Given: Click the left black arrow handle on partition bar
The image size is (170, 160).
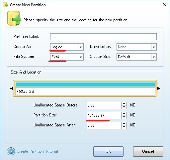Looking at the screenshot, I should [x=12, y=88].
